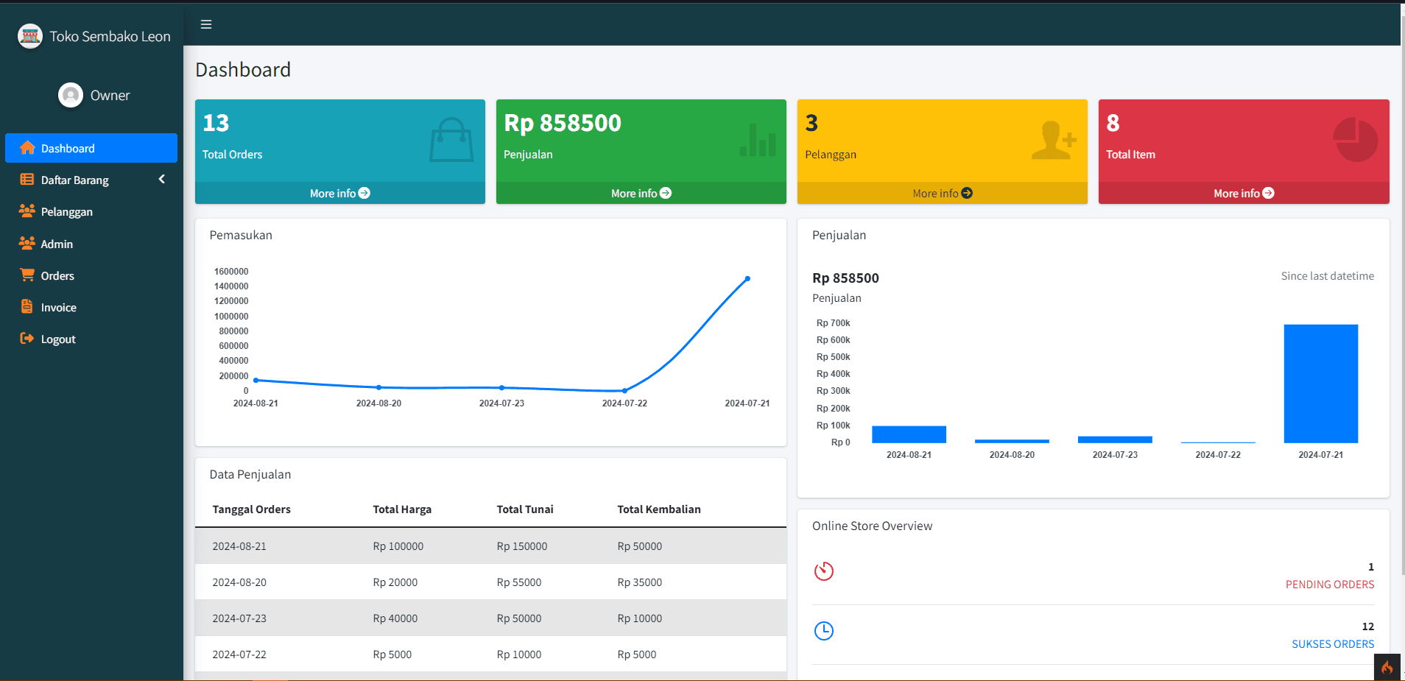This screenshot has height=681, width=1405.
Task: Click the Owner user avatar icon
Action: coord(71,95)
